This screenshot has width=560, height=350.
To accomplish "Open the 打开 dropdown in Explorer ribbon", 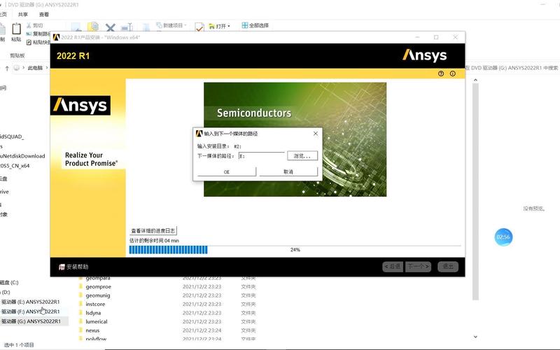I will pos(219,26).
